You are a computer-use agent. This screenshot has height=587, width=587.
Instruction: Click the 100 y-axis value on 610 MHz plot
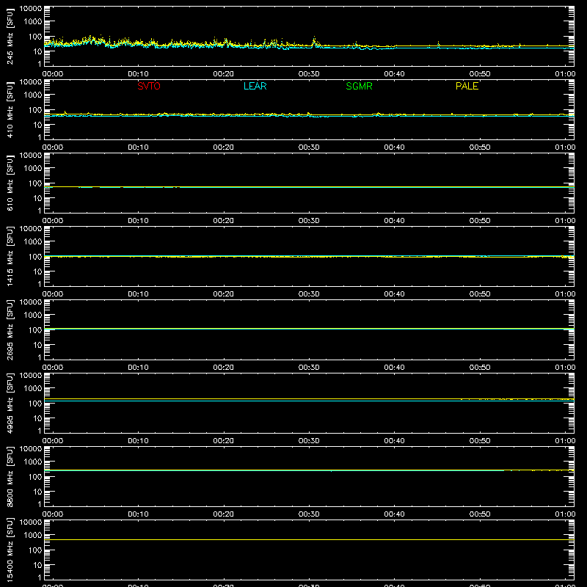(35, 183)
